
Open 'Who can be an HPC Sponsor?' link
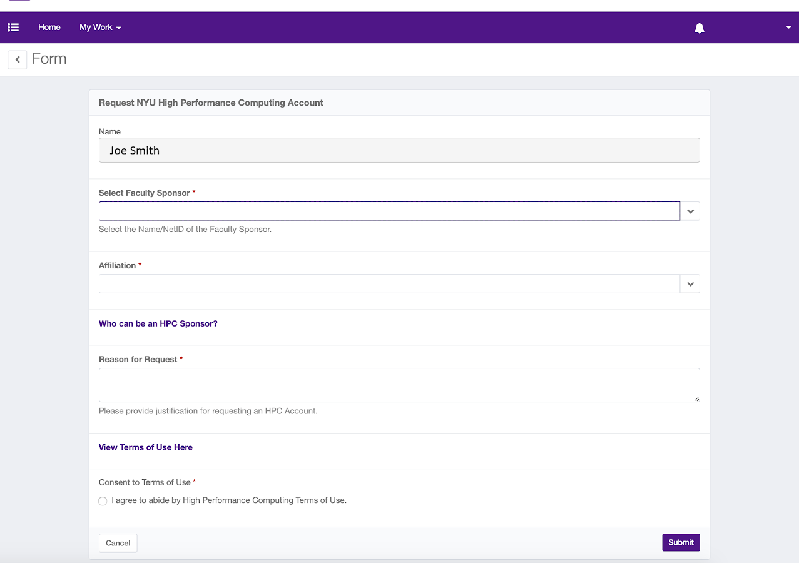coord(158,324)
